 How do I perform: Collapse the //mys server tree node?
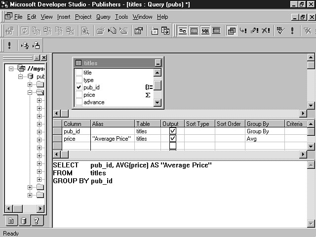pyautogui.click(x=11, y=69)
